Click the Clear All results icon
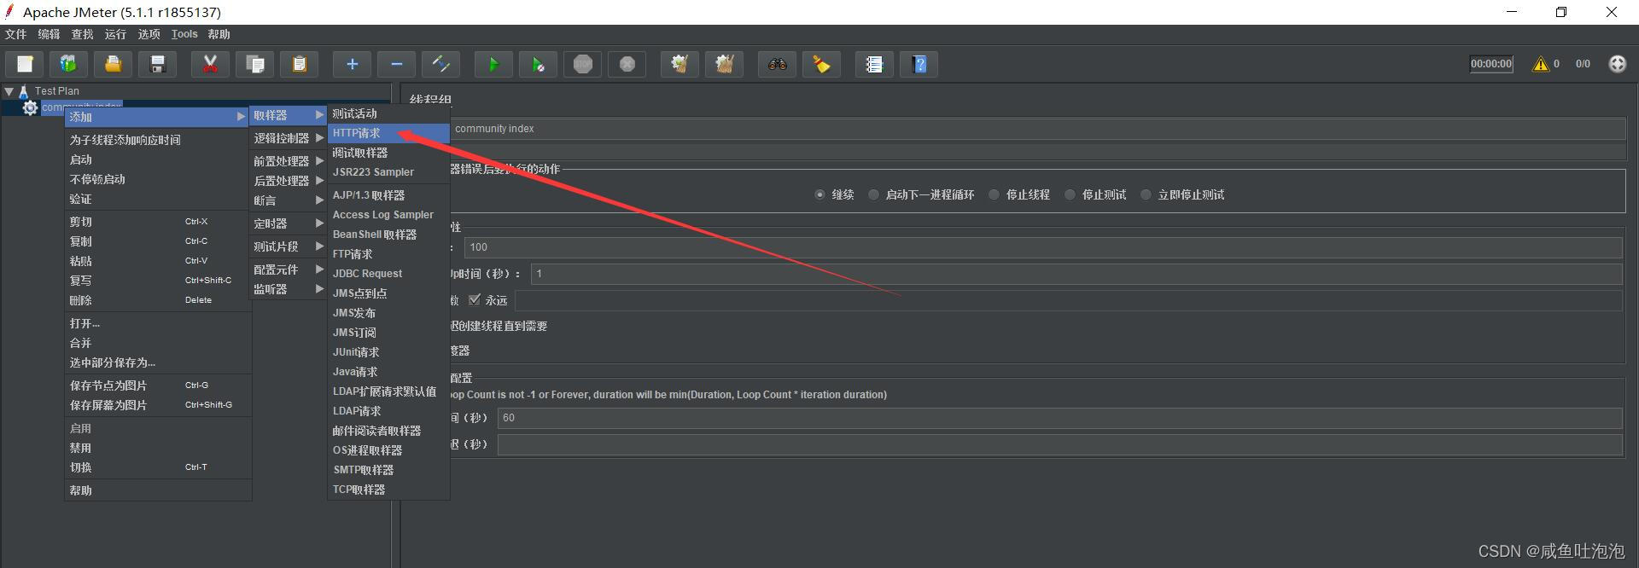1639x568 pixels. pos(724,64)
